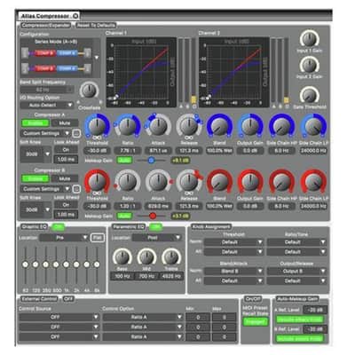Click the link icon under Compressor B Release
Screen dimensions: 355x355
click(189, 193)
